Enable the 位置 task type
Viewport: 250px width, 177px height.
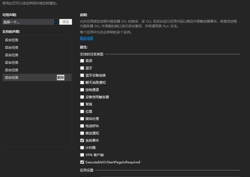pos(82,112)
